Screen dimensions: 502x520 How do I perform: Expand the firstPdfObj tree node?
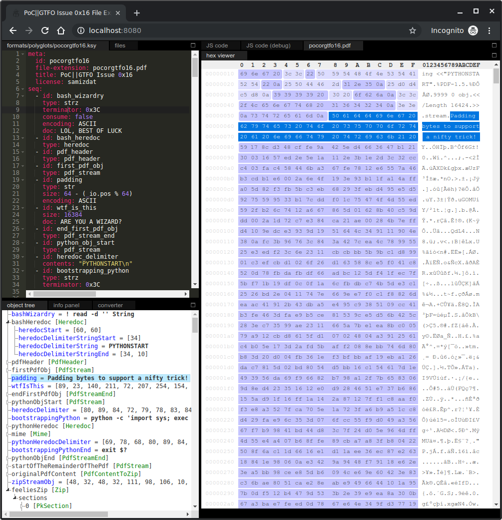tap(8, 370)
